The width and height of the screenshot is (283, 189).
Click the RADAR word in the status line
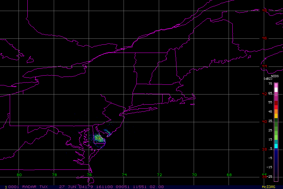pyautogui.click(x=29, y=187)
